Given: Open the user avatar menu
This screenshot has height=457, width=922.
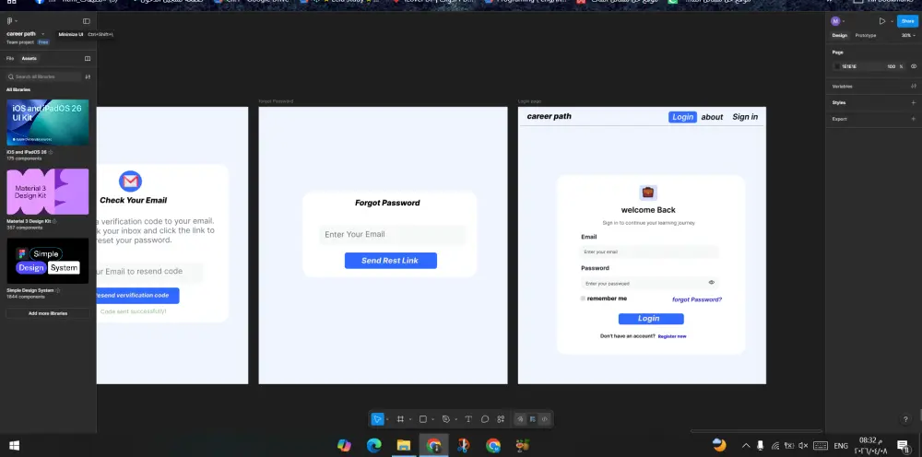Looking at the screenshot, I should (x=837, y=21).
